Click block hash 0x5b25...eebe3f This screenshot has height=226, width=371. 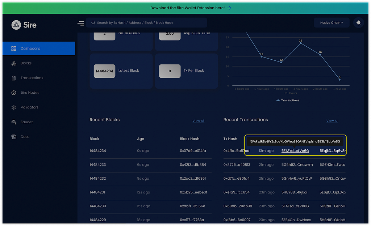click(x=193, y=192)
